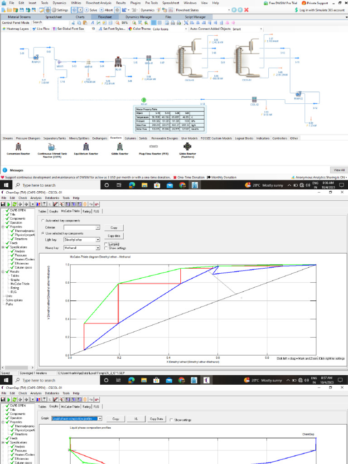This screenshot has width=348, height=464.
Task: Open Rating tab in McCabe-Thiele ChemSep window
Action: pyautogui.click(x=87, y=211)
